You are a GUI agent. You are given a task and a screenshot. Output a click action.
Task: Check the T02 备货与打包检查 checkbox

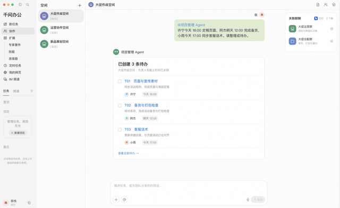click(120, 106)
